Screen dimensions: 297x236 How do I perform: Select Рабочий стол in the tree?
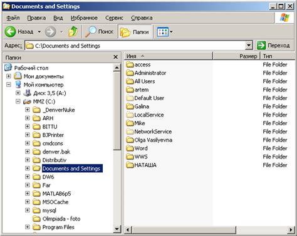(x=31, y=68)
